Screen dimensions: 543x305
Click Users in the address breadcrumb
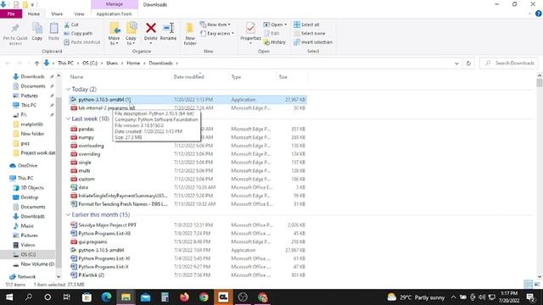112,64
